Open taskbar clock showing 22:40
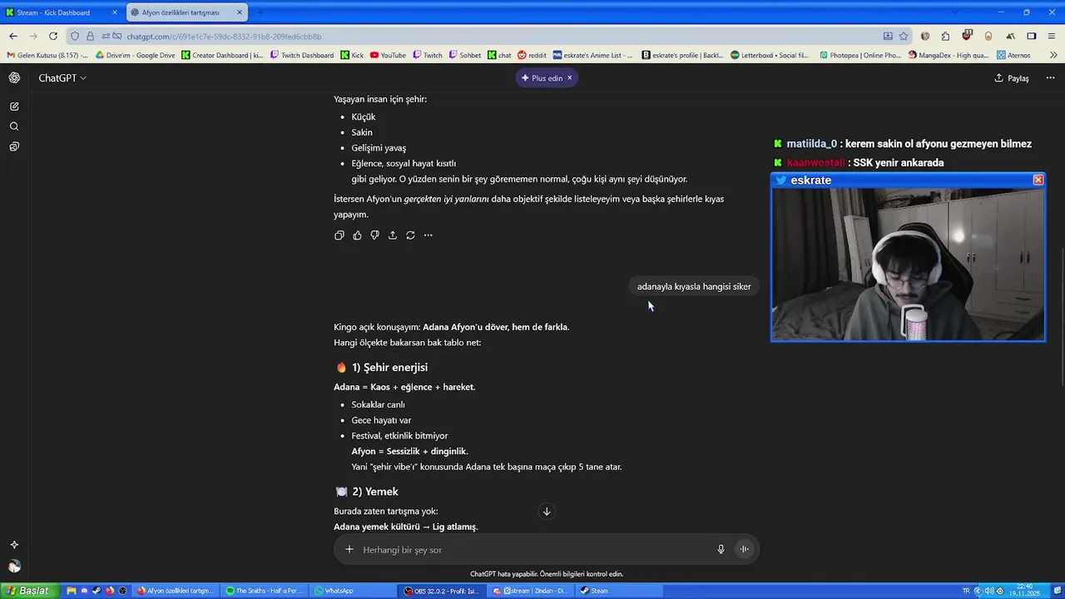The width and height of the screenshot is (1065, 599). pyautogui.click(x=1024, y=591)
